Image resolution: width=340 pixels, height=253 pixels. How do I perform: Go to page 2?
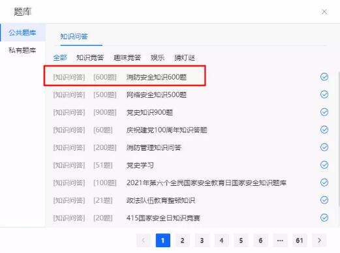tap(183, 241)
